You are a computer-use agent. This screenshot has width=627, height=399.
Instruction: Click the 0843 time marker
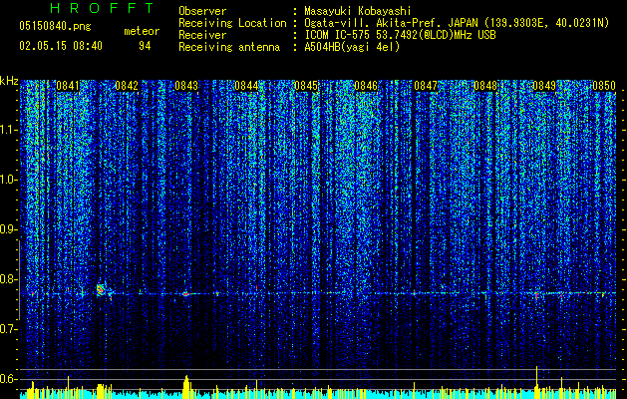(x=186, y=86)
